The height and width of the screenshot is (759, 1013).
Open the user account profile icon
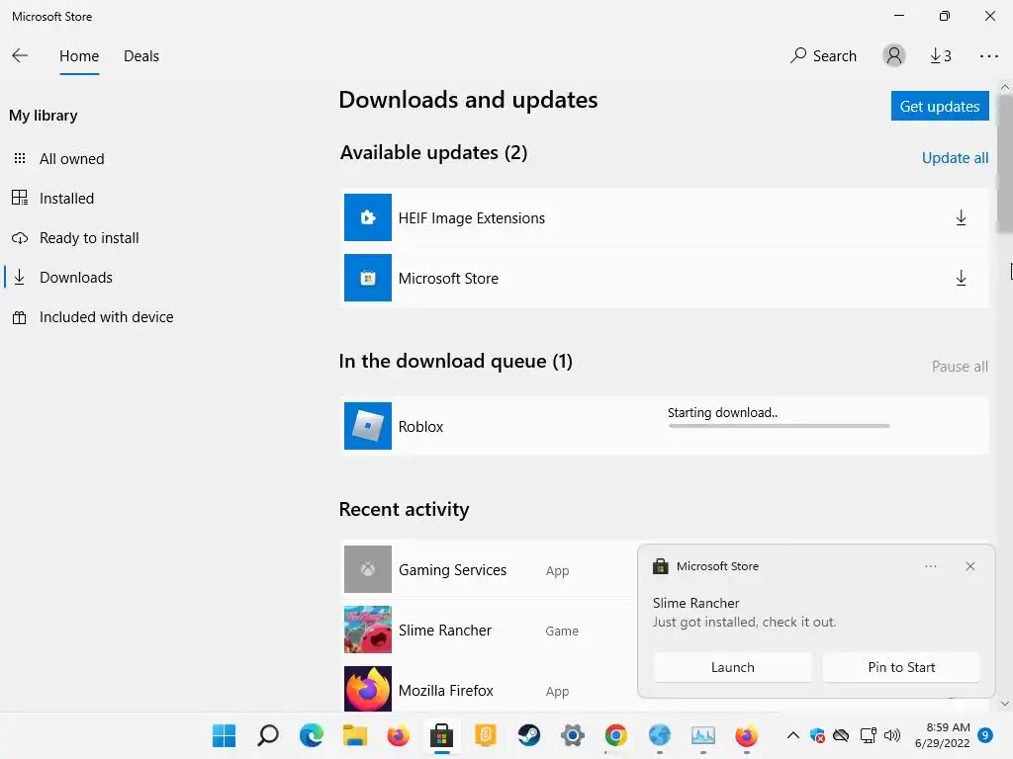(893, 55)
